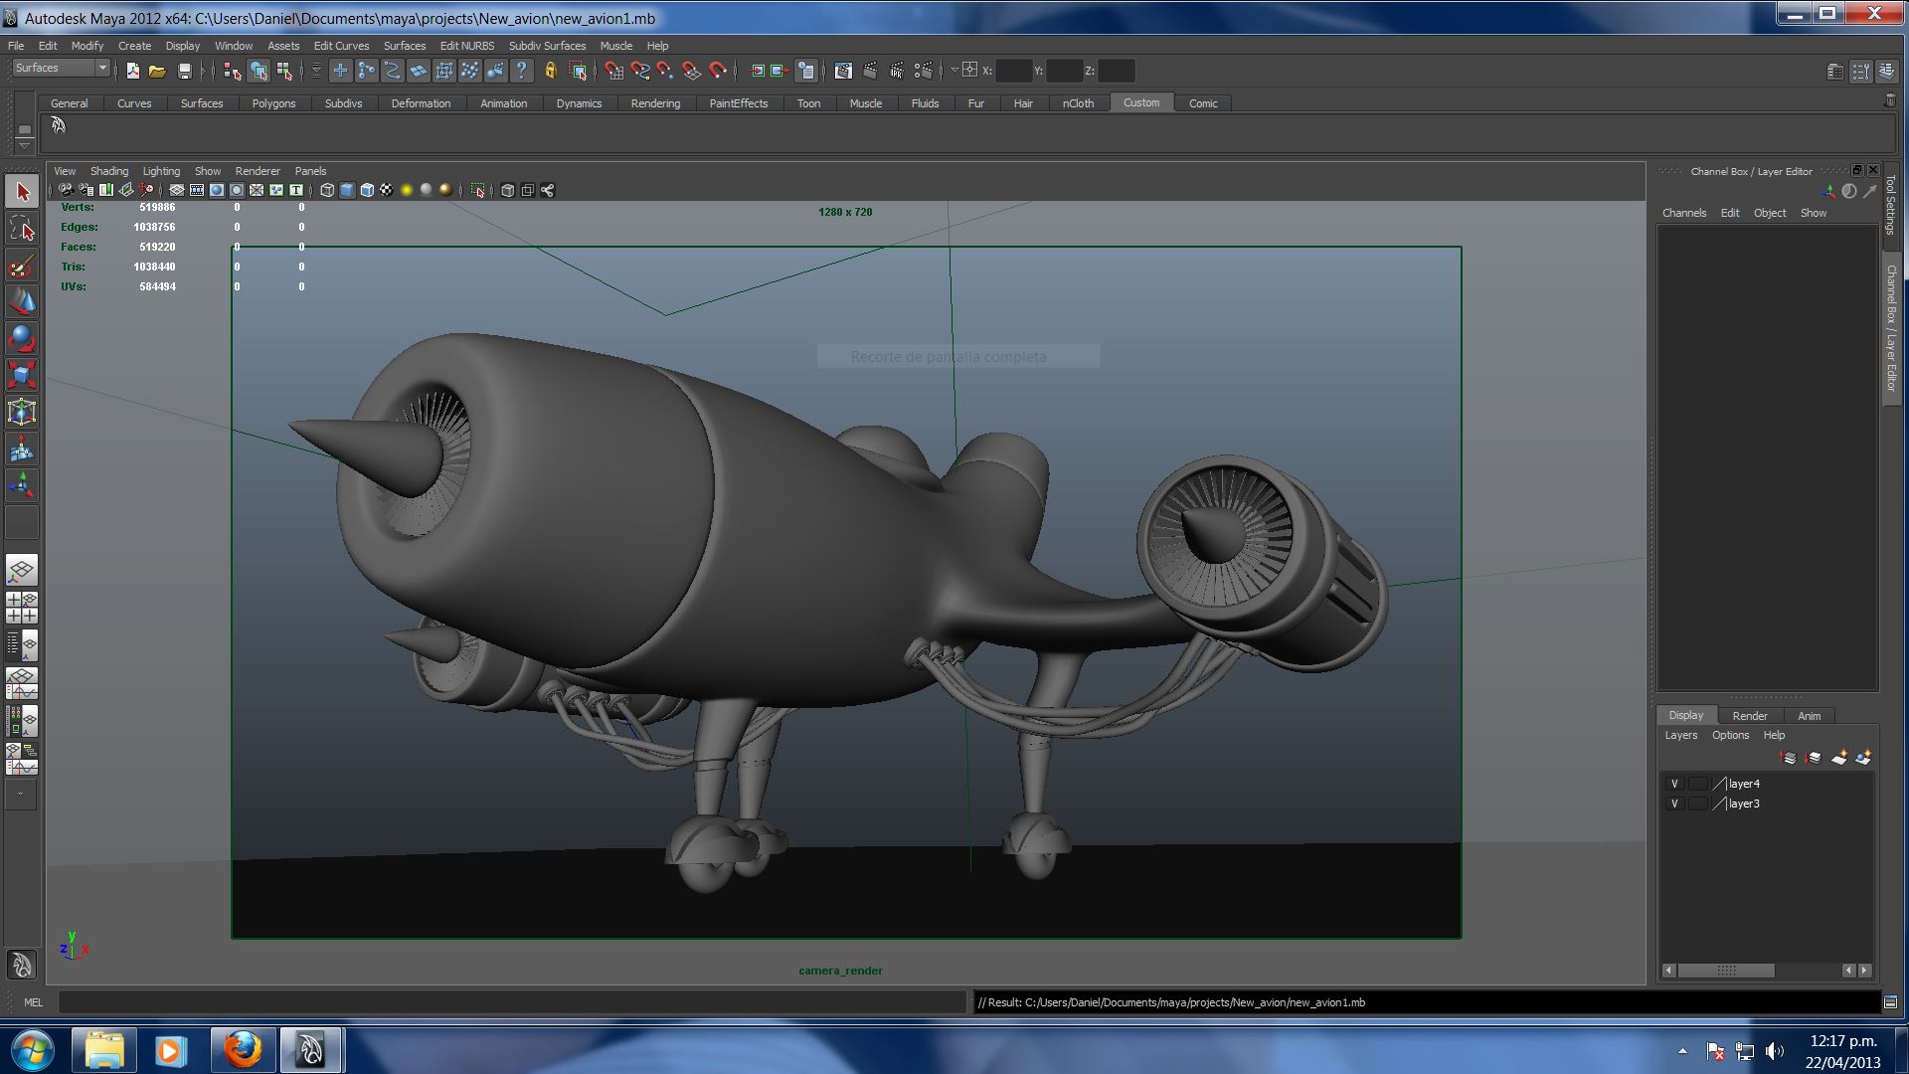This screenshot has width=1909, height=1074.
Task: Select the Lasso tool in toolbox
Action: [x=22, y=230]
